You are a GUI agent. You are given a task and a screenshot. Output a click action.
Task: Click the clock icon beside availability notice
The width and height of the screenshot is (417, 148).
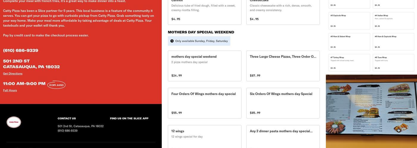(x=172, y=41)
